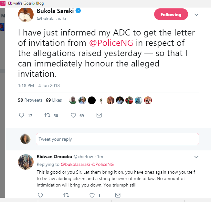
Task: Open the main tweet options chevron
Action: pos(196,15)
